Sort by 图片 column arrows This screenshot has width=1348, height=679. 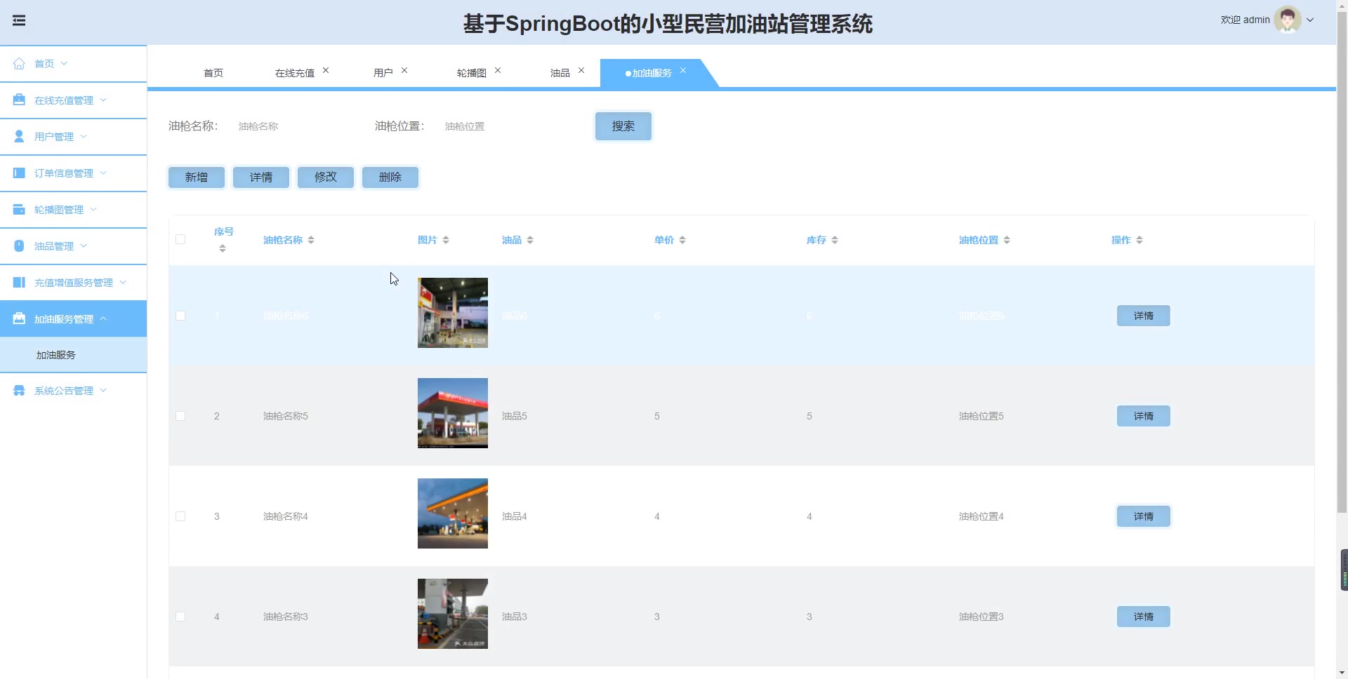click(446, 240)
